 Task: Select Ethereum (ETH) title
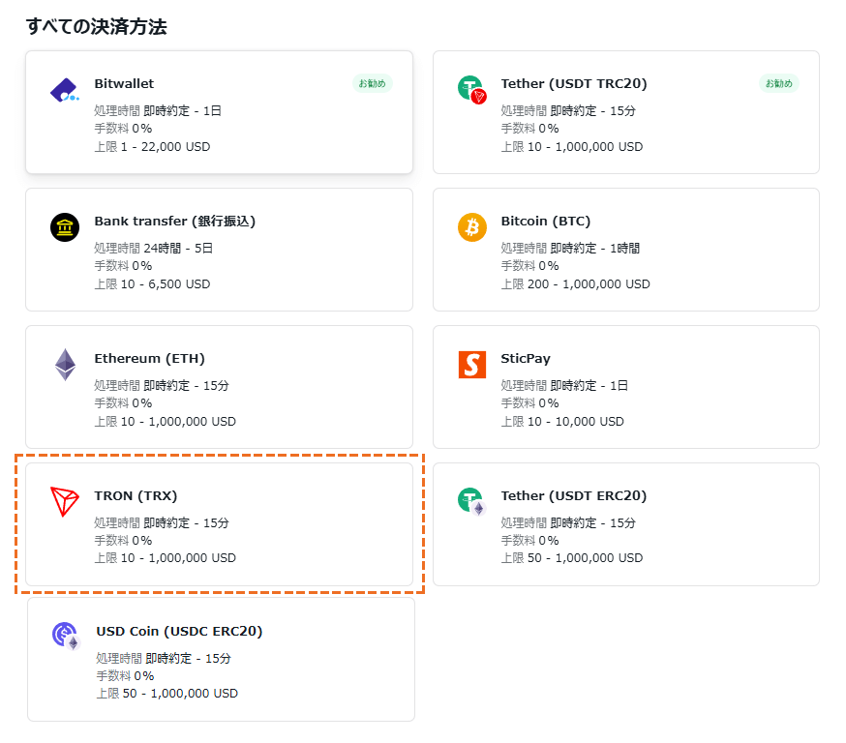[x=149, y=359]
